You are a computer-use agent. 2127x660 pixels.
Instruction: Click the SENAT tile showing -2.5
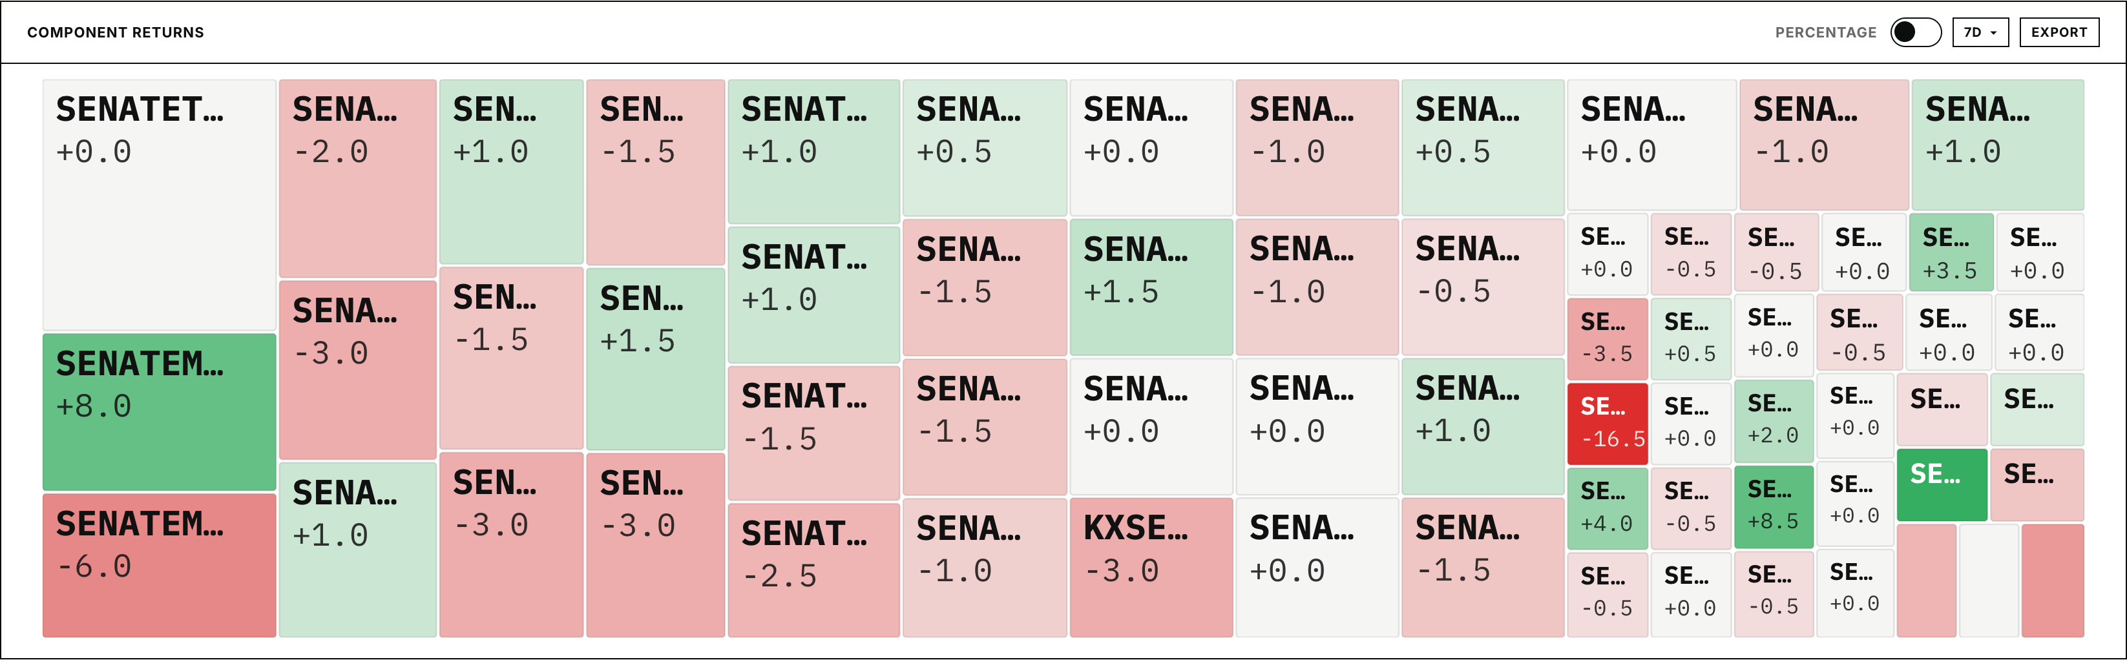pyautogui.click(x=813, y=570)
